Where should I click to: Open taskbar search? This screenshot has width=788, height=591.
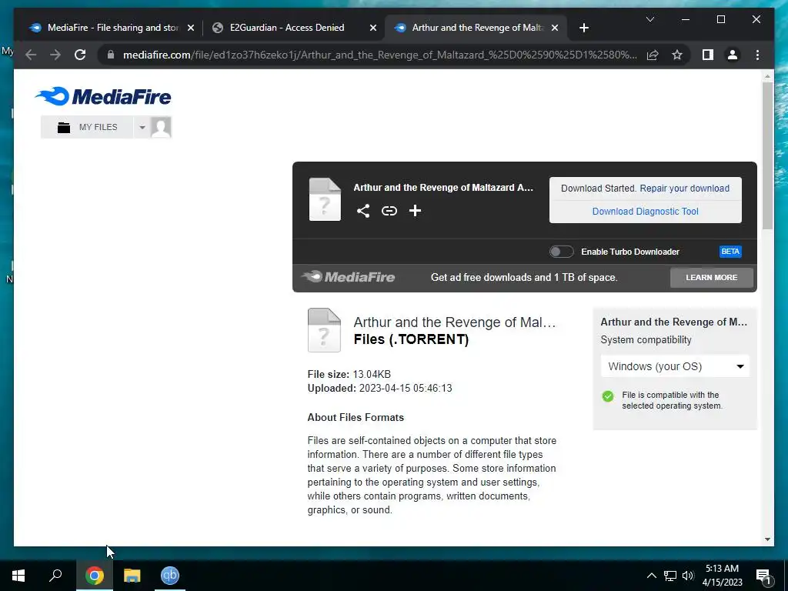click(x=55, y=576)
